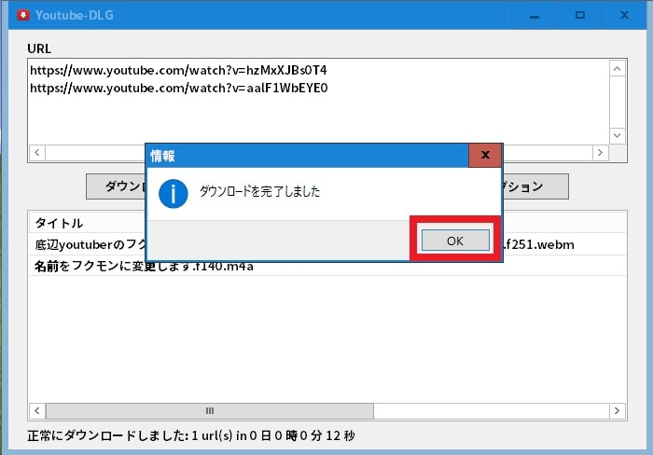Screen dimensions: 653x455
Task: Click the blue information icon in the dialog
Action: pyautogui.click(x=174, y=194)
